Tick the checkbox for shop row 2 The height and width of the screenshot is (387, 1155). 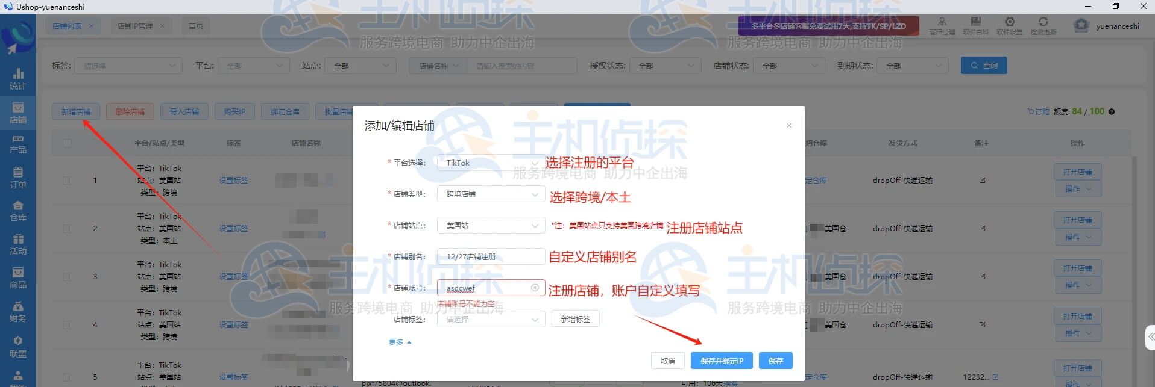(x=67, y=228)
